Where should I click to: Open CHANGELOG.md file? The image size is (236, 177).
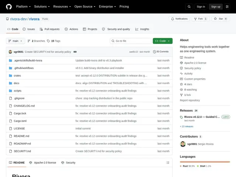pos(24,106)
